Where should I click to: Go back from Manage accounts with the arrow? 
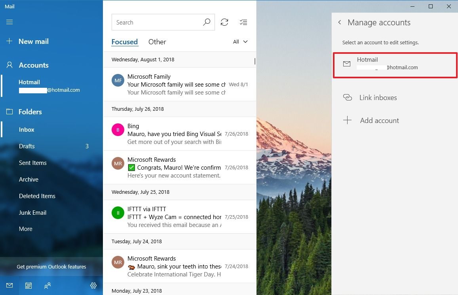point(340,23)
